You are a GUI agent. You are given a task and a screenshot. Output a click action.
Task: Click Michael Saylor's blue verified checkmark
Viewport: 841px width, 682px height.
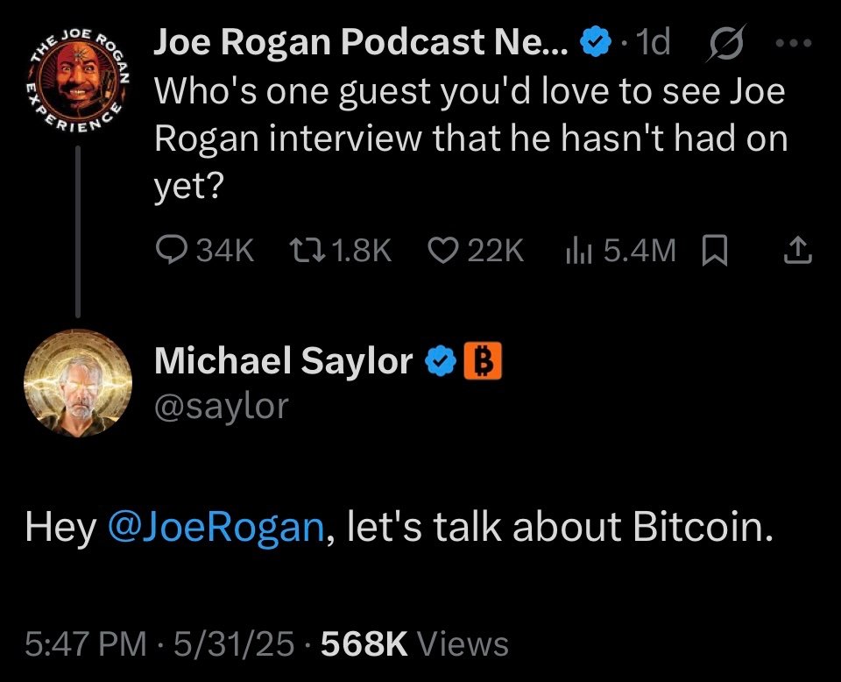coord(439,359)
